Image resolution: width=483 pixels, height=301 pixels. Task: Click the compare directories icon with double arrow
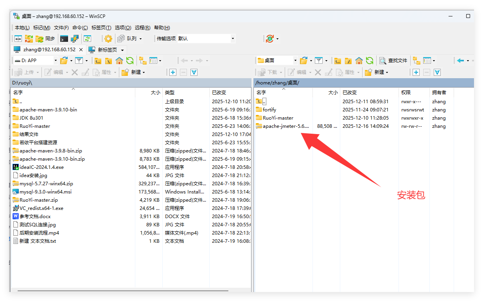pyautogui.click(x=18, y=39)
